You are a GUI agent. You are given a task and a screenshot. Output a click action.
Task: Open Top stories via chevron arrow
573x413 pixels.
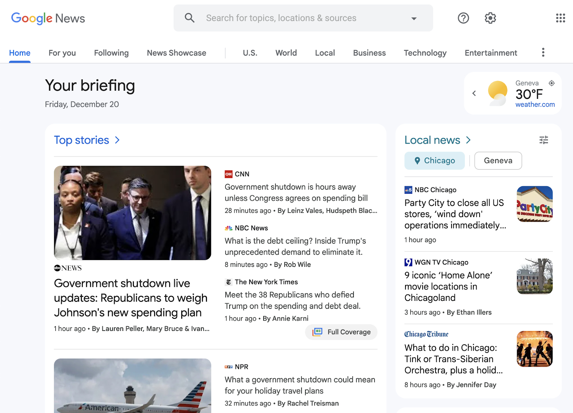click(x=117, y=140)
